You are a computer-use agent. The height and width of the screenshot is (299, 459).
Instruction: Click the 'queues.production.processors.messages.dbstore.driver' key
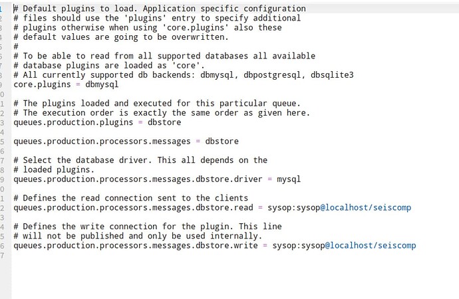click(138, 179)
